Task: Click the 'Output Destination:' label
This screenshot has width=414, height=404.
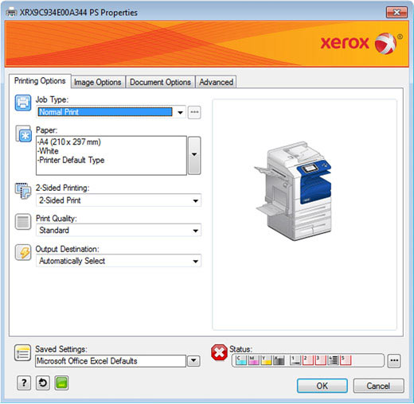Action: [x=68, y=249]
